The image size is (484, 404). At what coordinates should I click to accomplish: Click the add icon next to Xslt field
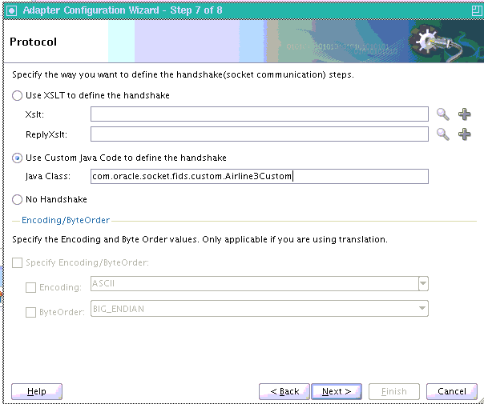465,114
